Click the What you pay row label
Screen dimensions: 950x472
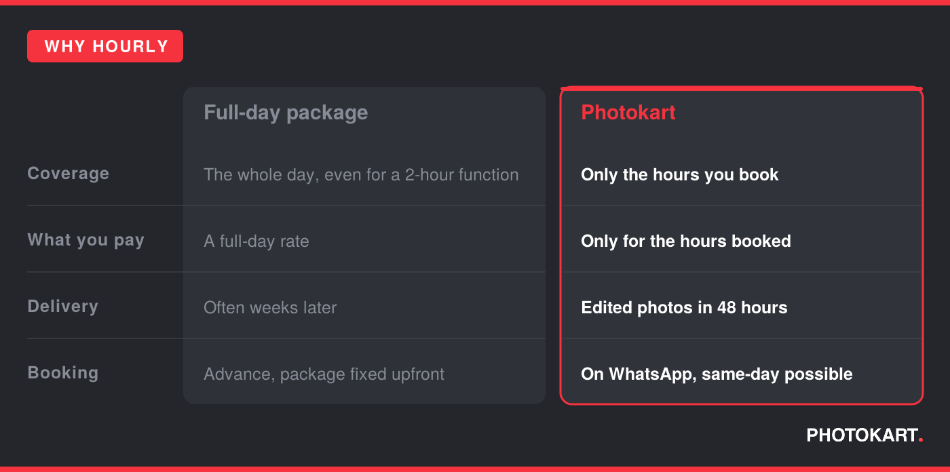click(85, 240)
